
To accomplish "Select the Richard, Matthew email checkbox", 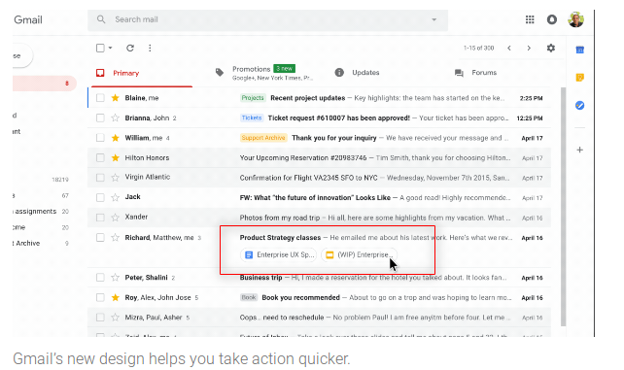I will click(x=100, y=238).
